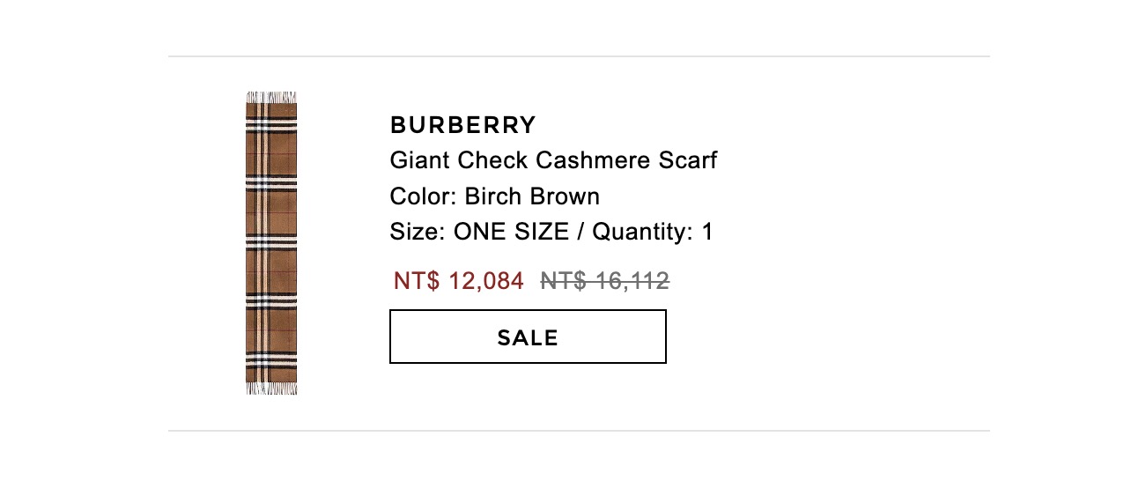Open the Giant Check Cashmere Scarf title
1124x481 pixels.
tap(553, 161)
